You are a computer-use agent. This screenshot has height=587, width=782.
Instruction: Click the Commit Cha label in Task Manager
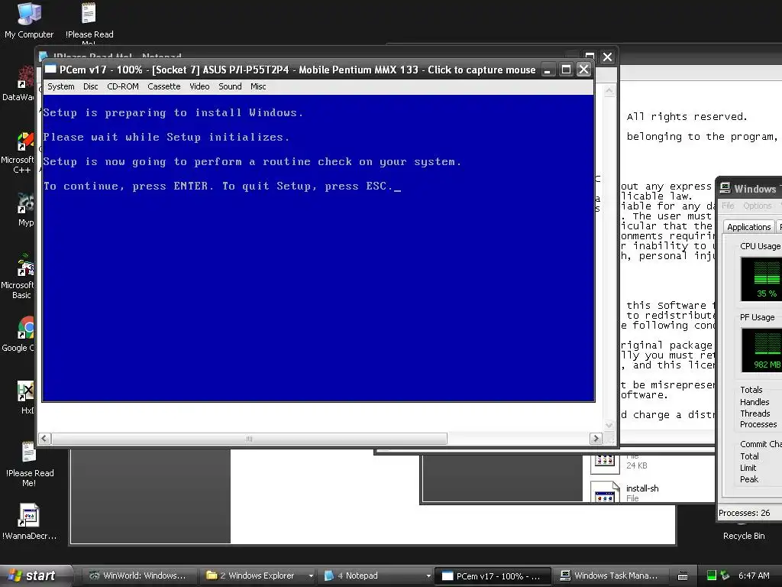tap(761, 444)
